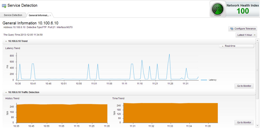Close the General Information tab

[x=50, y=15]
